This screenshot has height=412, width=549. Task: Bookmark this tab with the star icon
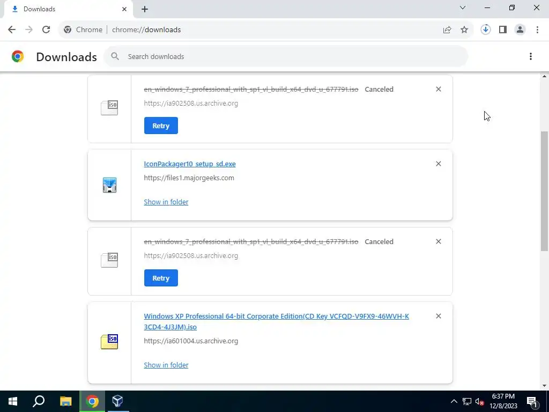click(x=464, y=30)
